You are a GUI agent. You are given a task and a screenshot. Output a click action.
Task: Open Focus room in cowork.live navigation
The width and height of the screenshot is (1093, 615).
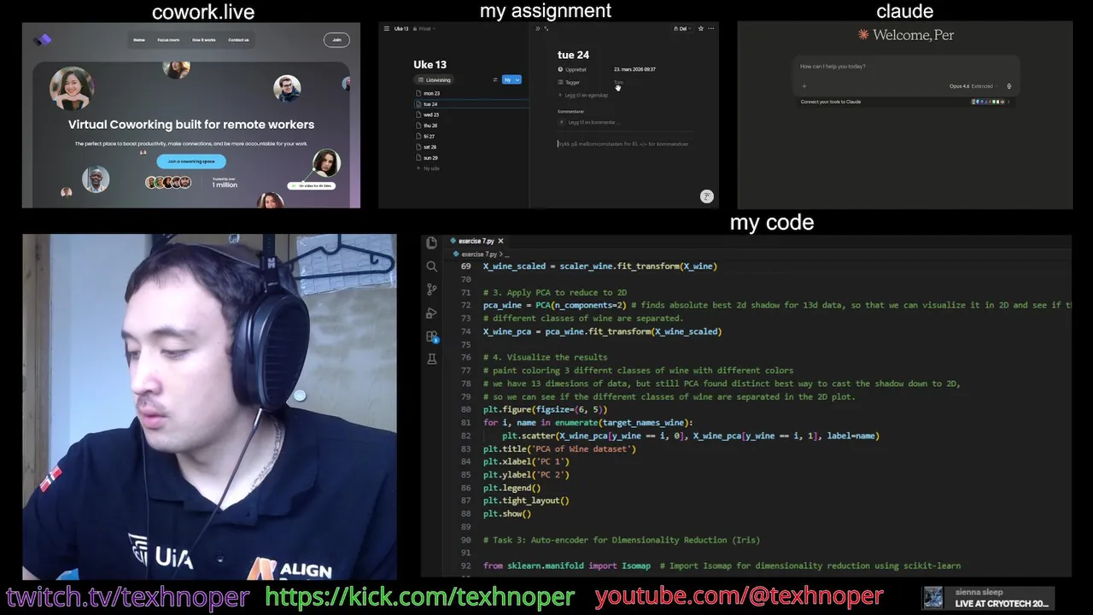click(x=168, y=40)
